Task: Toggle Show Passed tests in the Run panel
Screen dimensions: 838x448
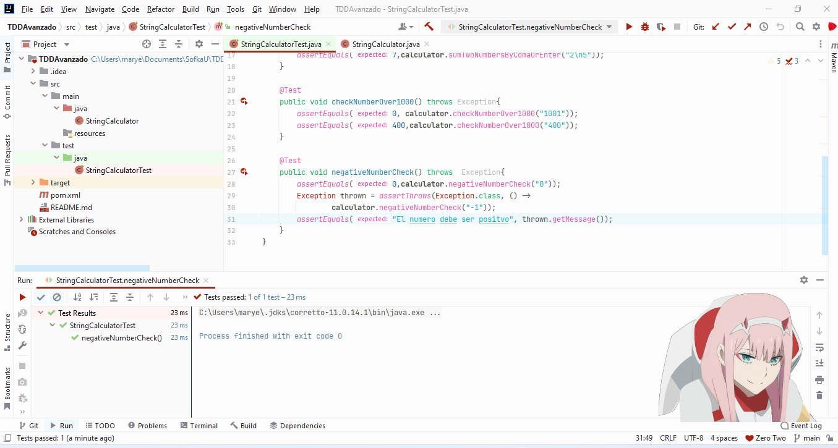Action: coord(41,297)
